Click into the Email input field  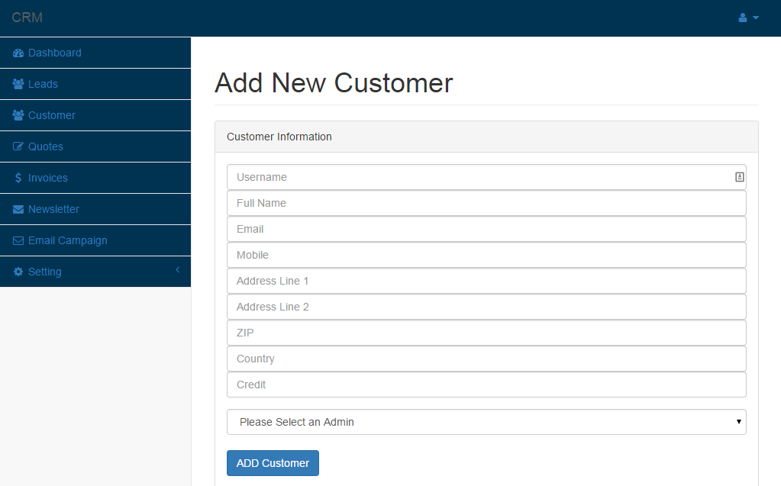click(486, 229)
